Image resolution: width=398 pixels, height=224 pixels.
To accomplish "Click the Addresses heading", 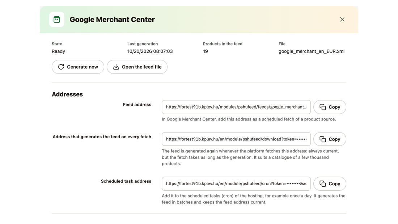I will click(x=67, y=94).
